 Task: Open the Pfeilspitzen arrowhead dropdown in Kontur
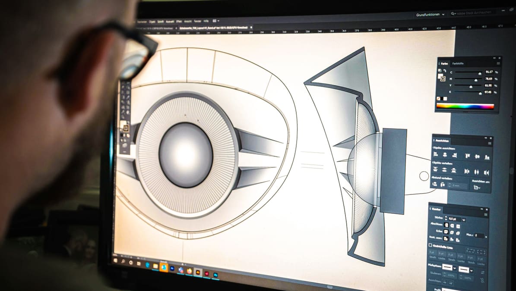455,268
